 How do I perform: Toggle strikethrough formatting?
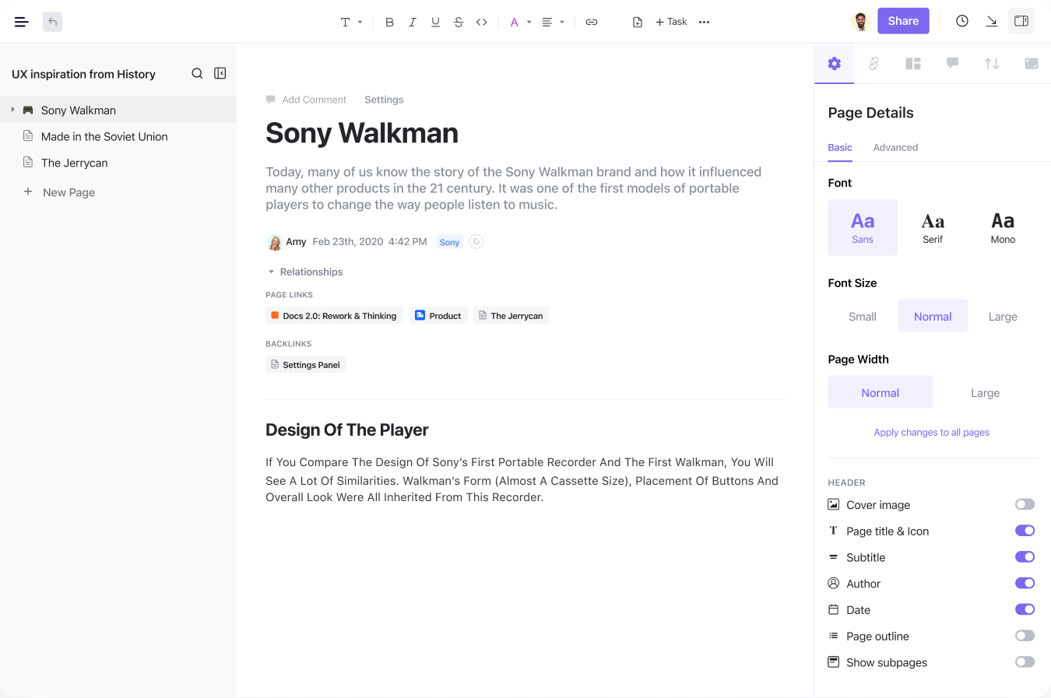pos(459,22)
